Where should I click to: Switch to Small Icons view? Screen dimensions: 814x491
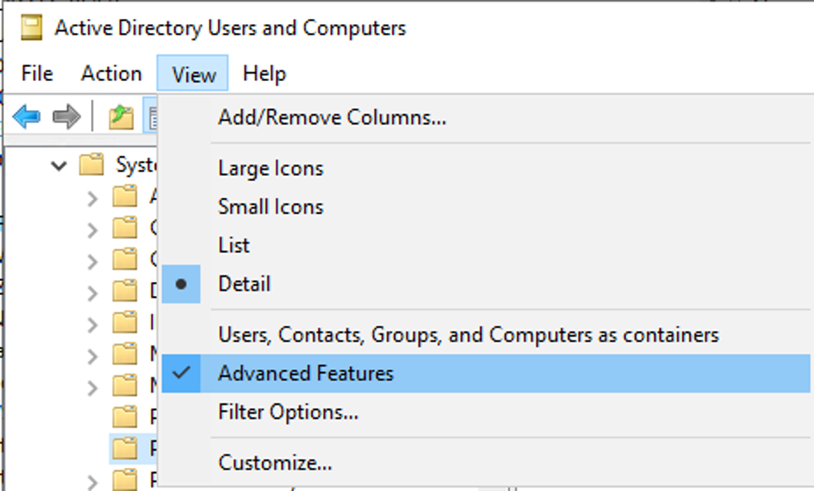tap(485, 207)
